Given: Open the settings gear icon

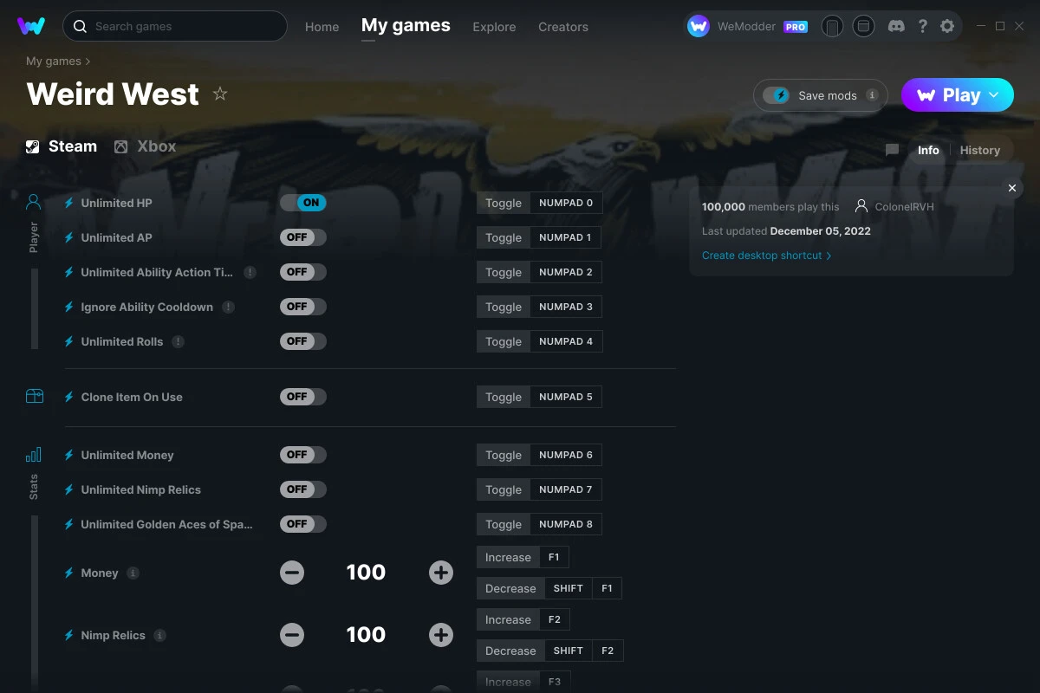Looking at the screenshot, I should [x=947, y=26].
